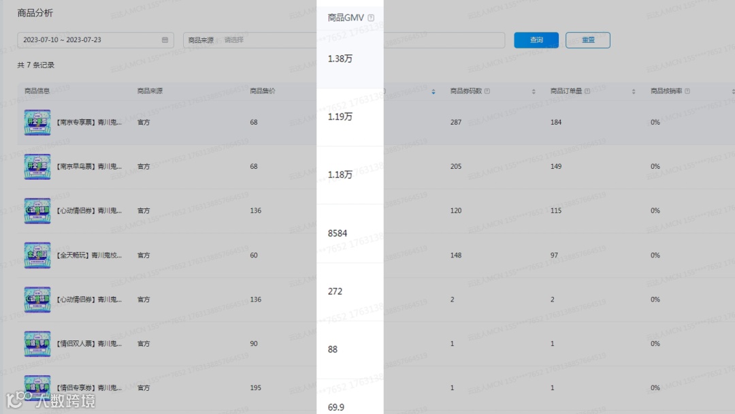The height and width of the screenshot is (414, 735).
Task: Click the 商品分析 page title
Action: (35, 13)
